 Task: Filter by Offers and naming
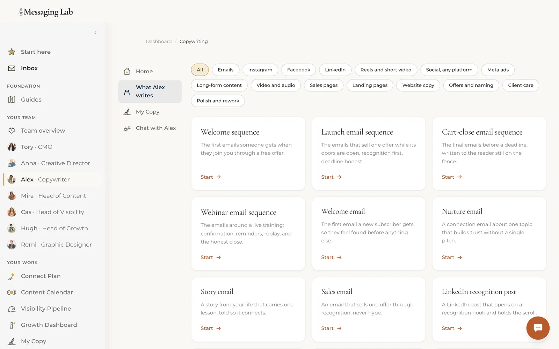[x=471, y=86]
